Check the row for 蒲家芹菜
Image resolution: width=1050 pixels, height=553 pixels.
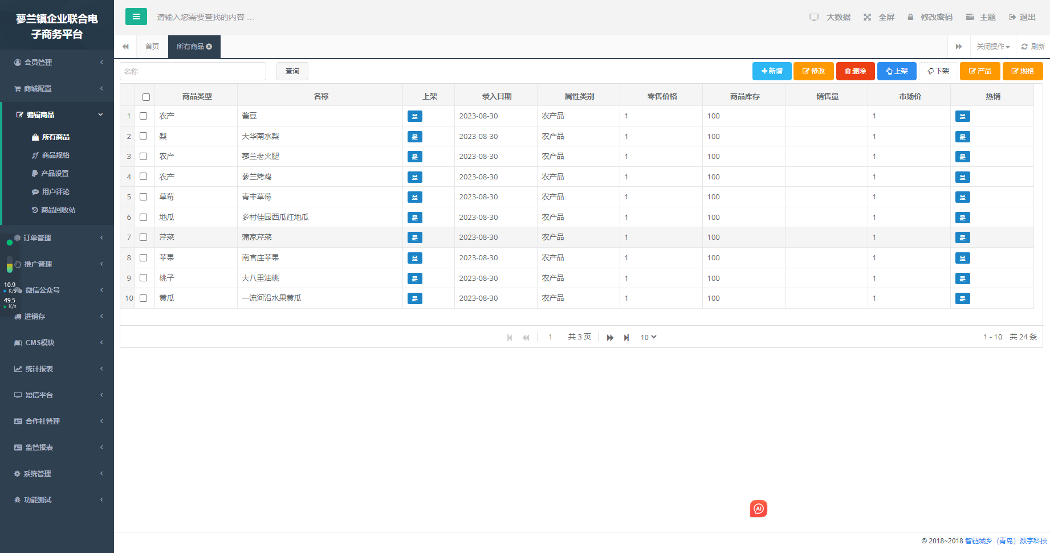pyautogui.click(x=144, y=237)
